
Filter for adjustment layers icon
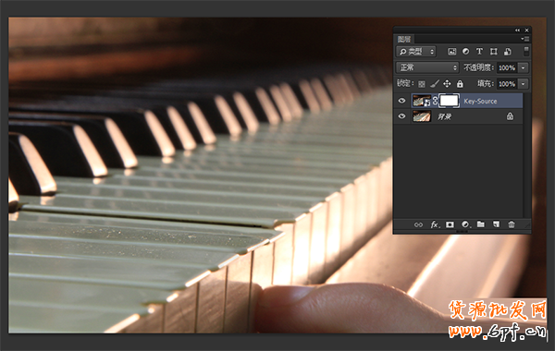[466, 52]
